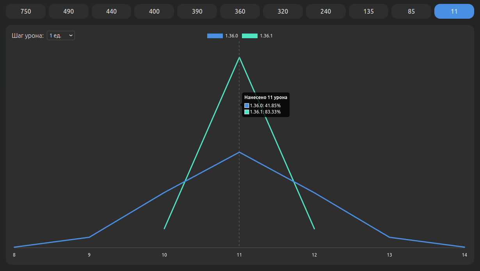The width and height of the screenshot is (480, 271).
Task: Click the x-axis label 10
Action: click(164, 255)
